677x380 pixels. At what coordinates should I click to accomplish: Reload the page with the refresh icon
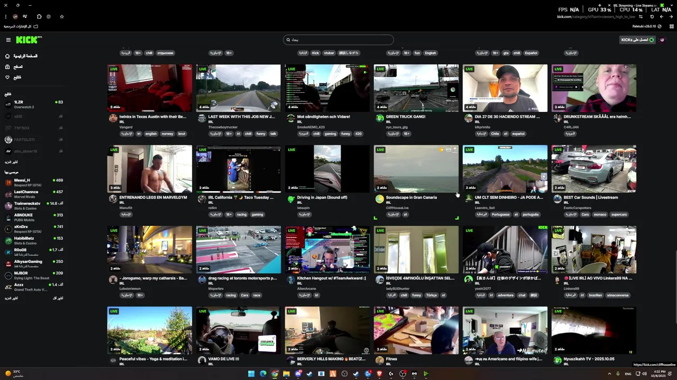pyautogui.click(x=652, y=16)
